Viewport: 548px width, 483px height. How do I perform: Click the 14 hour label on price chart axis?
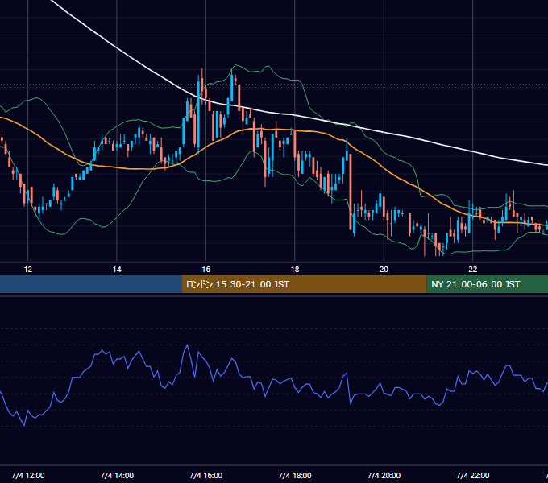(117, 270)
